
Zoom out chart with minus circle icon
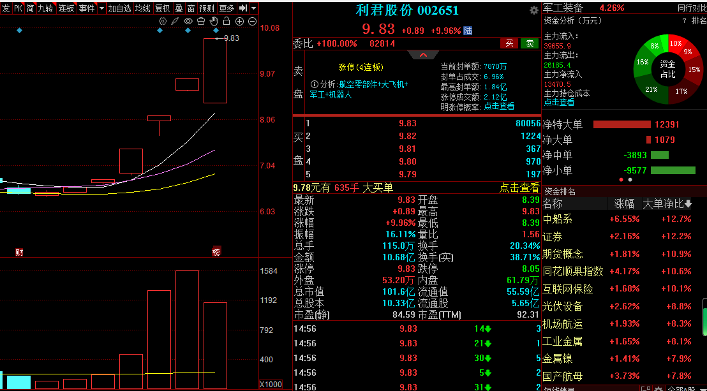[253, 21]
